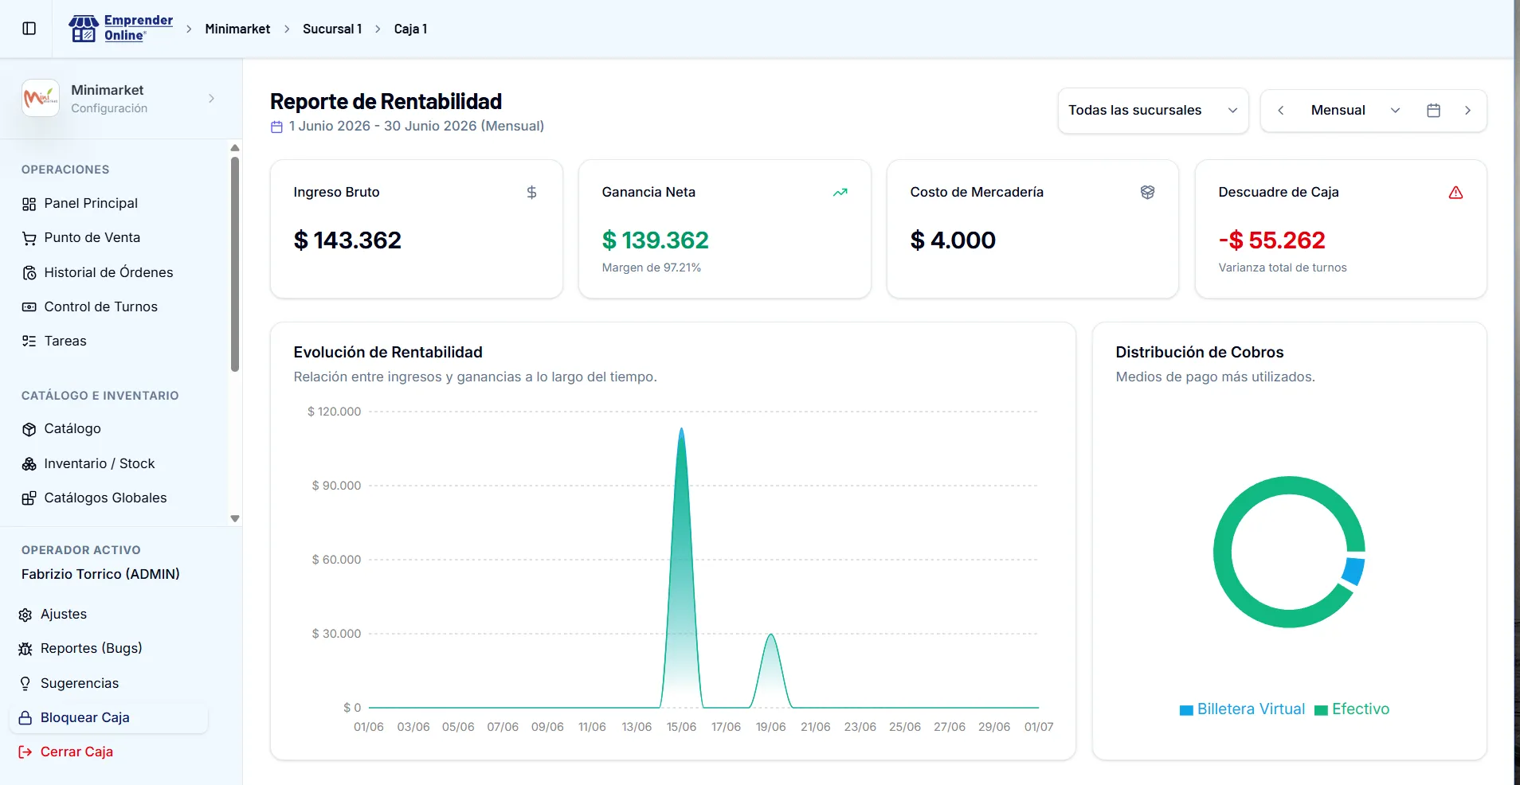Click the sidebar scrollbar thumb
Image resolution: width=1520 pixels, height=785 pixels.
234,264
